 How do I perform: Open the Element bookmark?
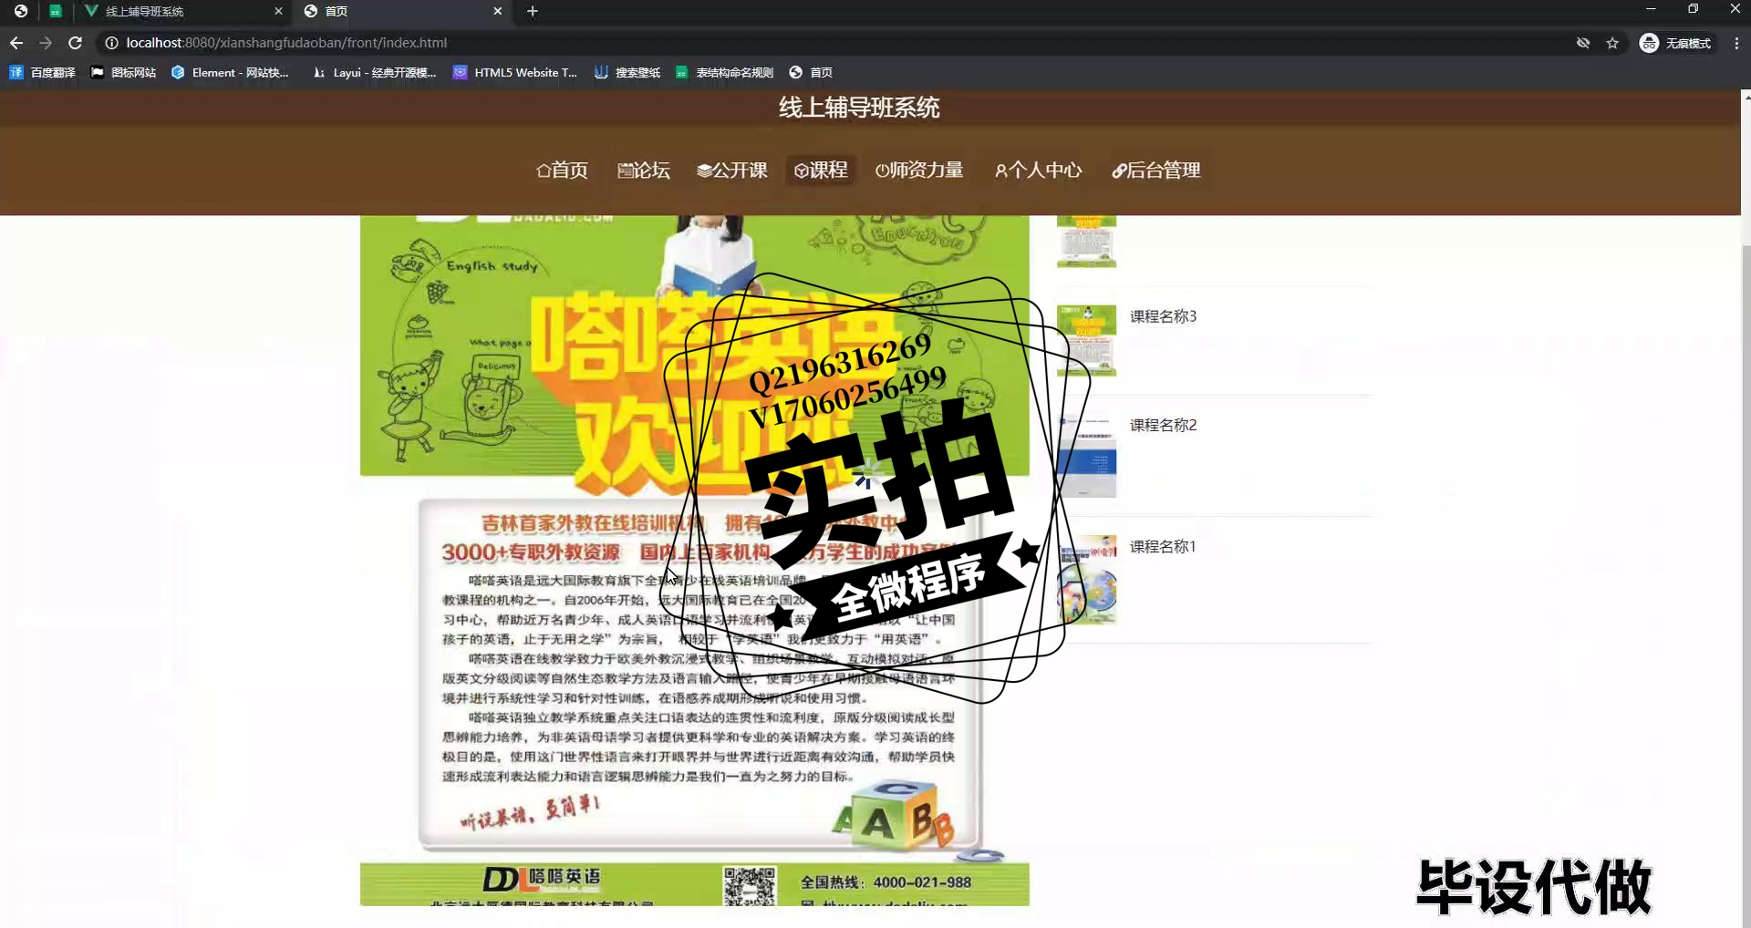pyautogui.click(x=230, y=72)
